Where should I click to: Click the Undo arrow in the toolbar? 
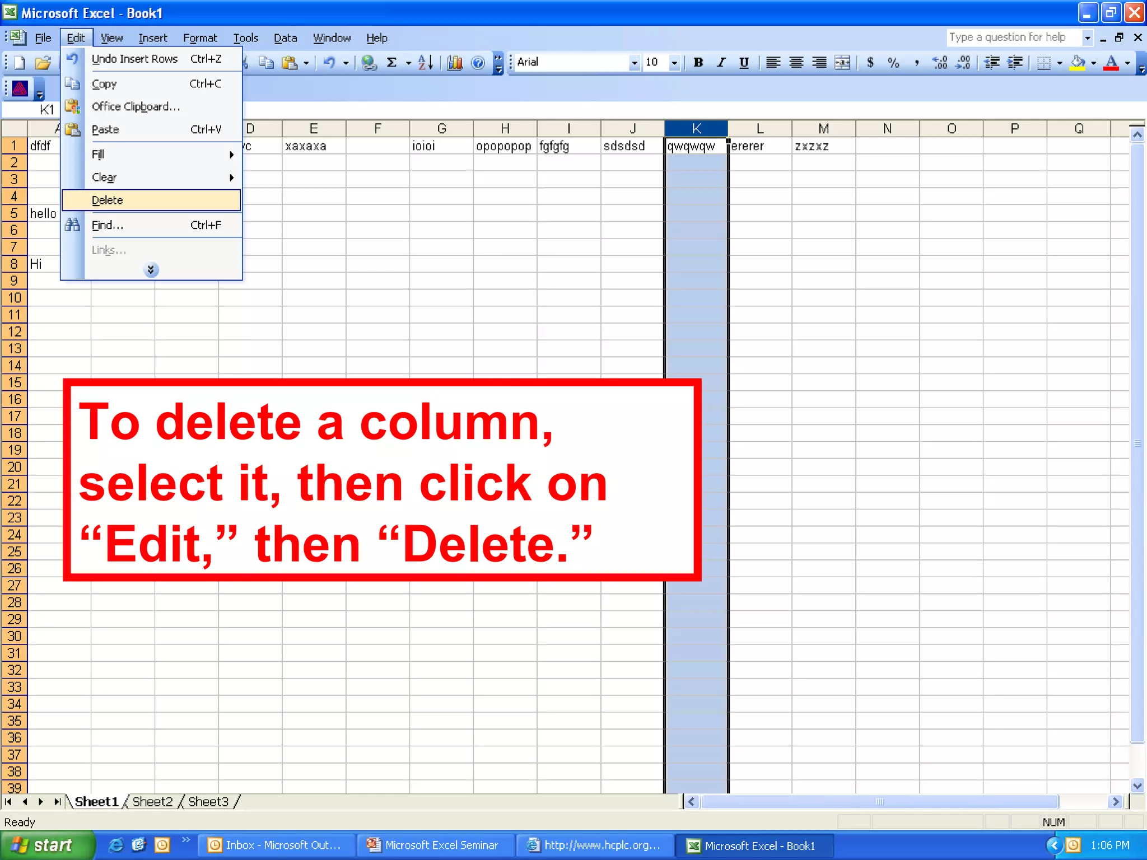329,63
